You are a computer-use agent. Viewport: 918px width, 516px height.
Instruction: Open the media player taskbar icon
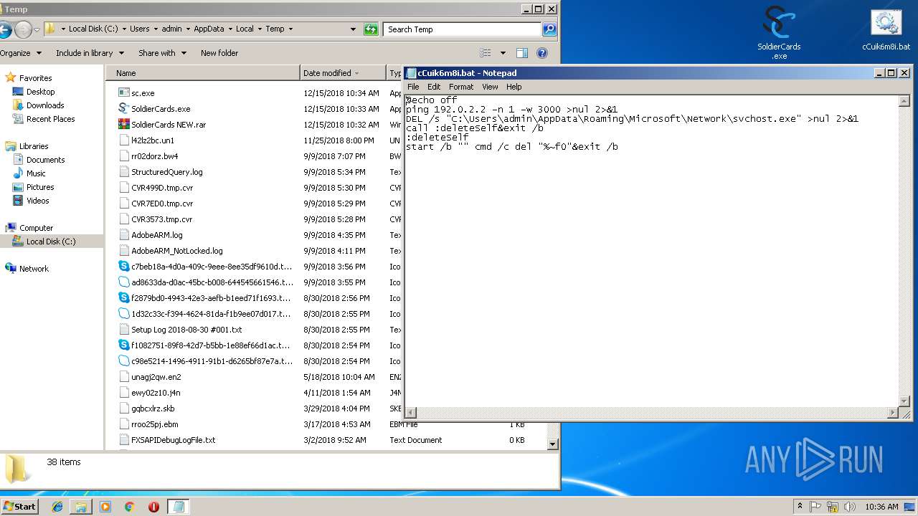[105, 507]
